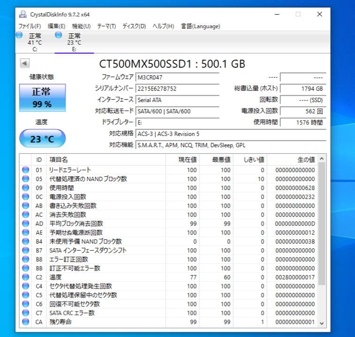Viewport: 355px width, 337px height.
Task: Click the drive letter field E:
Action: coord(177,123)
